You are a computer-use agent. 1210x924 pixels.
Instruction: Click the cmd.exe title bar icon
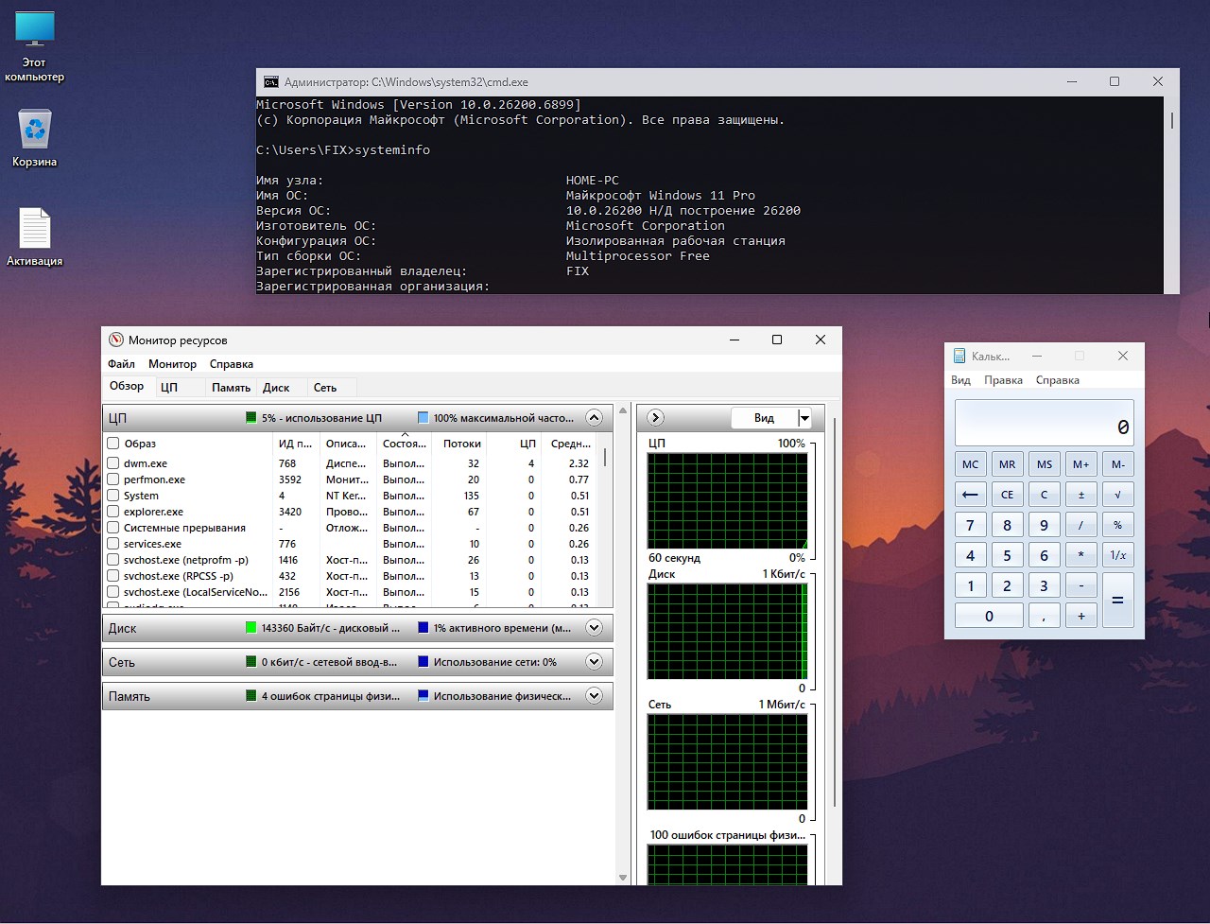(270, 82)
